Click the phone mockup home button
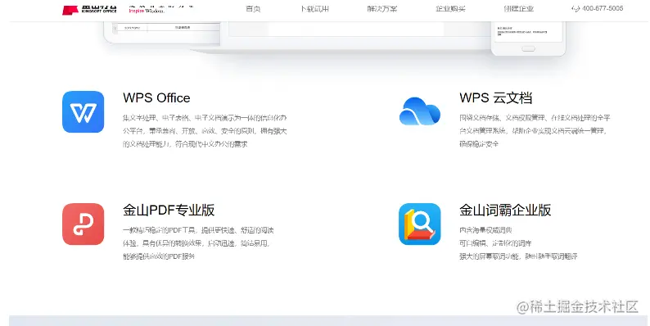Image resolution: width=650 pixels, height=326 pixels. coord(528,49)
